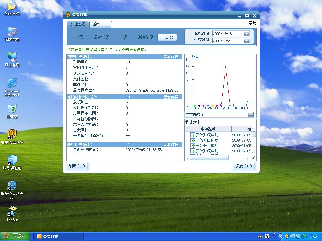Open the 病毒趋势图 chart type dropdown
This screenshot has height=241, width=322.
251,115
